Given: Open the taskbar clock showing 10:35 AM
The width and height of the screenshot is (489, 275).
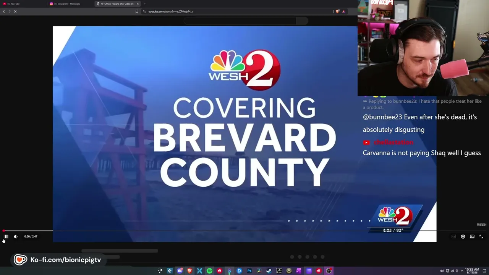Looking at the screenshot, I should (x=472, y=271).
